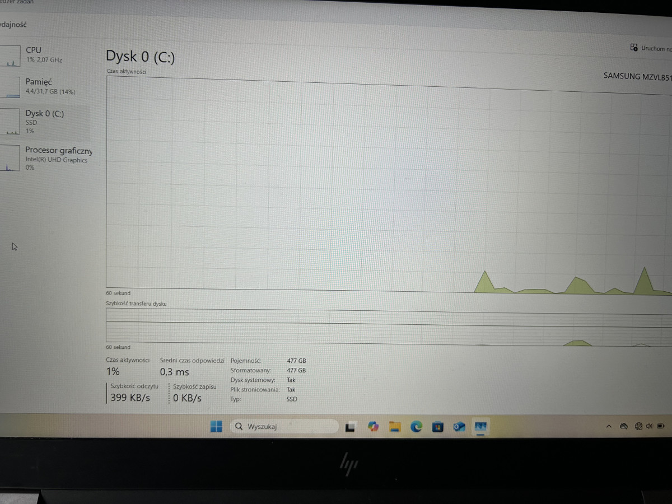Viewport: 672px width, 504px height.
Task: Open Microsoft Store from the taskbar
Action: [438, 427]
